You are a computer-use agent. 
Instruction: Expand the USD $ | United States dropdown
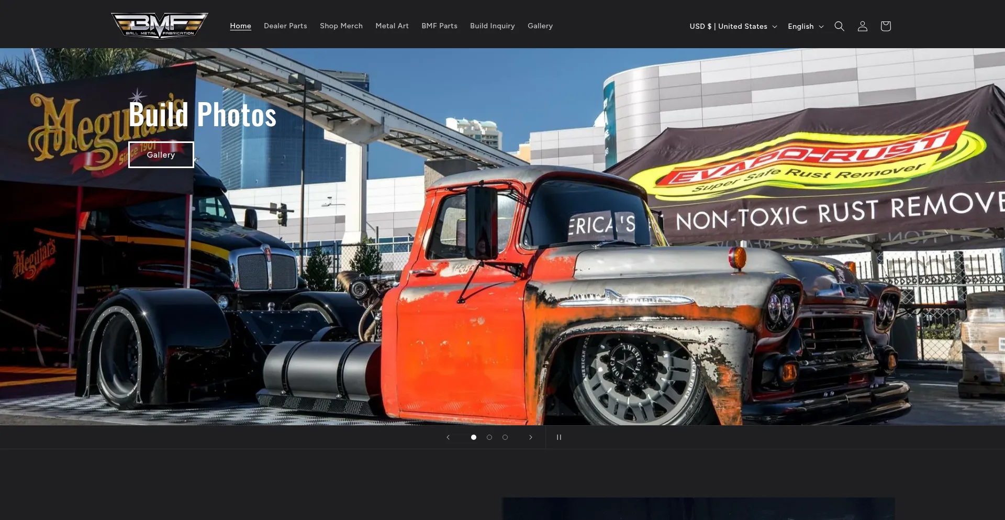[733, 26]
